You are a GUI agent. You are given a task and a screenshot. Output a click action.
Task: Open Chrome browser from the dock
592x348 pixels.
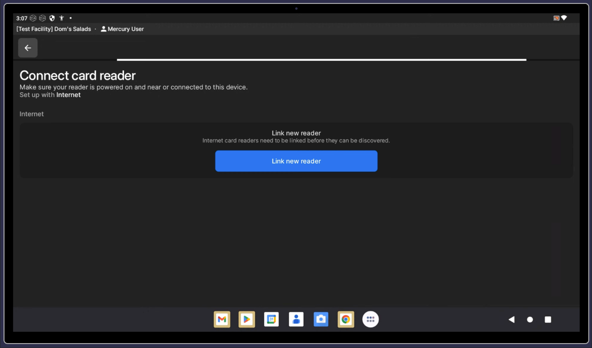pyautogui.click(x=346, y=319)
